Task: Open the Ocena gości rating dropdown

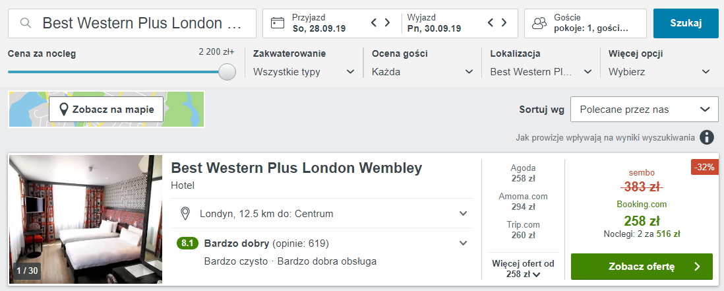Action: (422, 71)
